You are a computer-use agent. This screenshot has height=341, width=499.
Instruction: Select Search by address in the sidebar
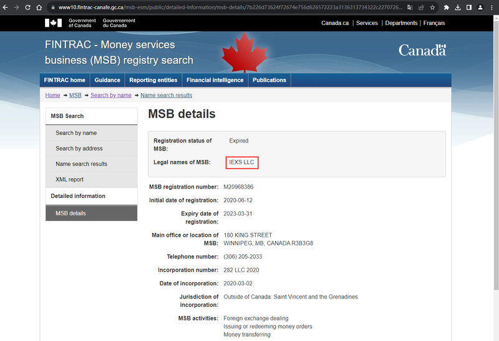91,149
